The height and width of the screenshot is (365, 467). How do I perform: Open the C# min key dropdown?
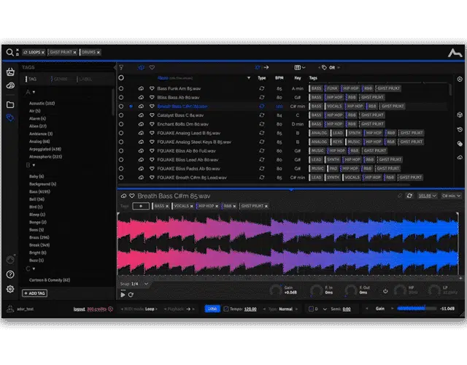(451, 196)
